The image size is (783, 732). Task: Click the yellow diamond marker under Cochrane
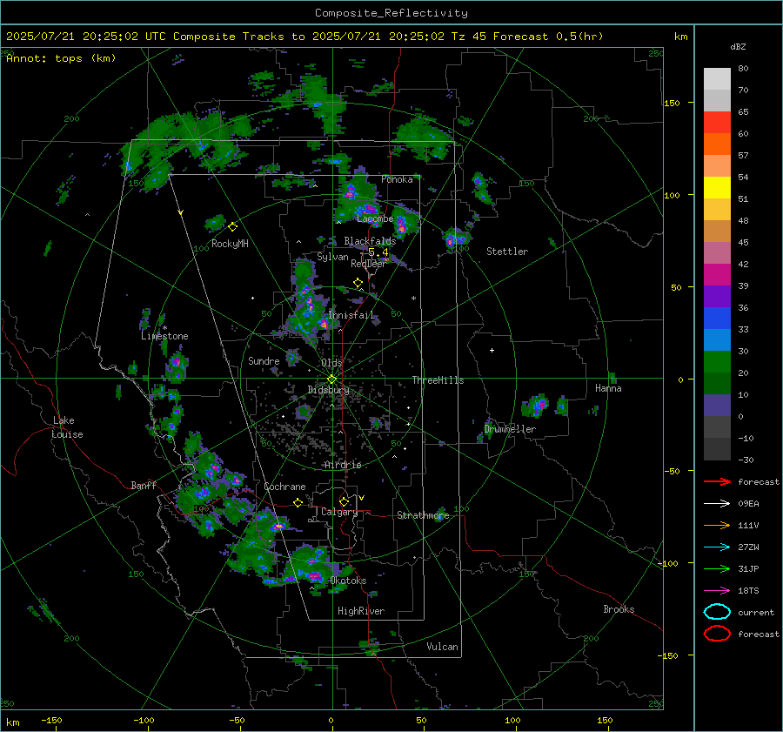click(x=298, y=503)
